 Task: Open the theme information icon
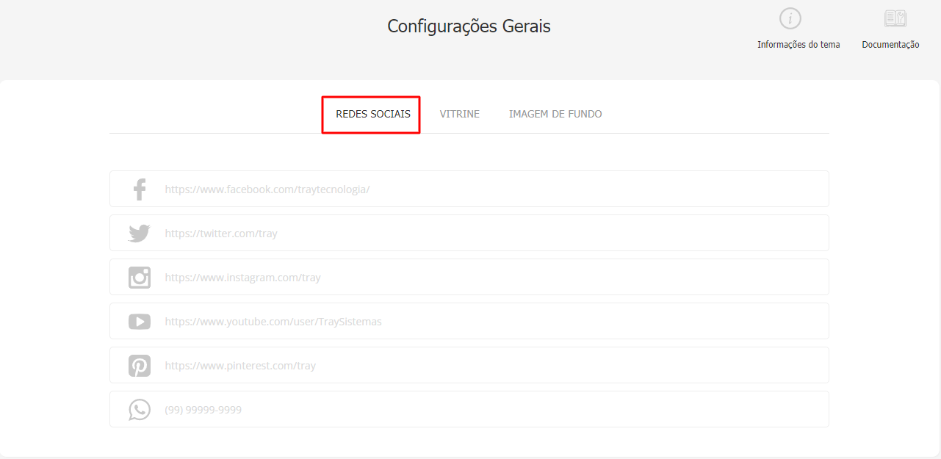tap(790, 18)
